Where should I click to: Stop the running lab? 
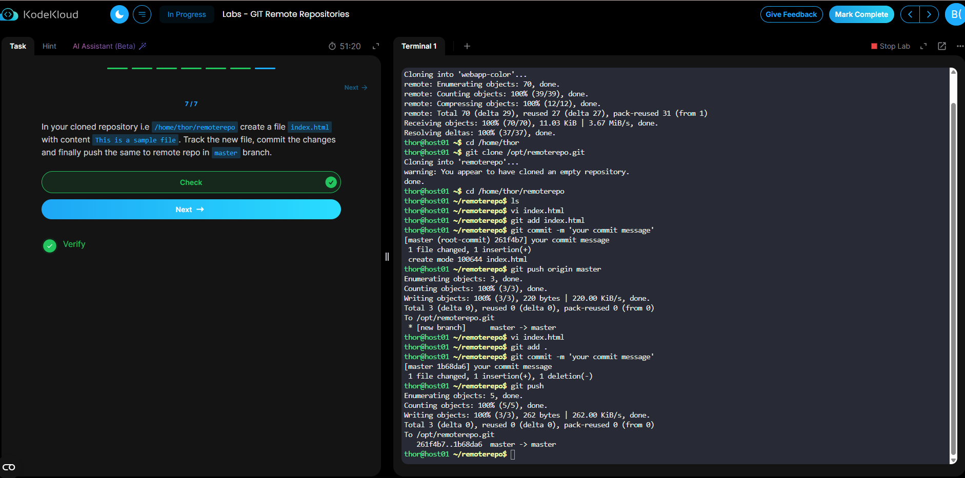(x=890, y=46)
